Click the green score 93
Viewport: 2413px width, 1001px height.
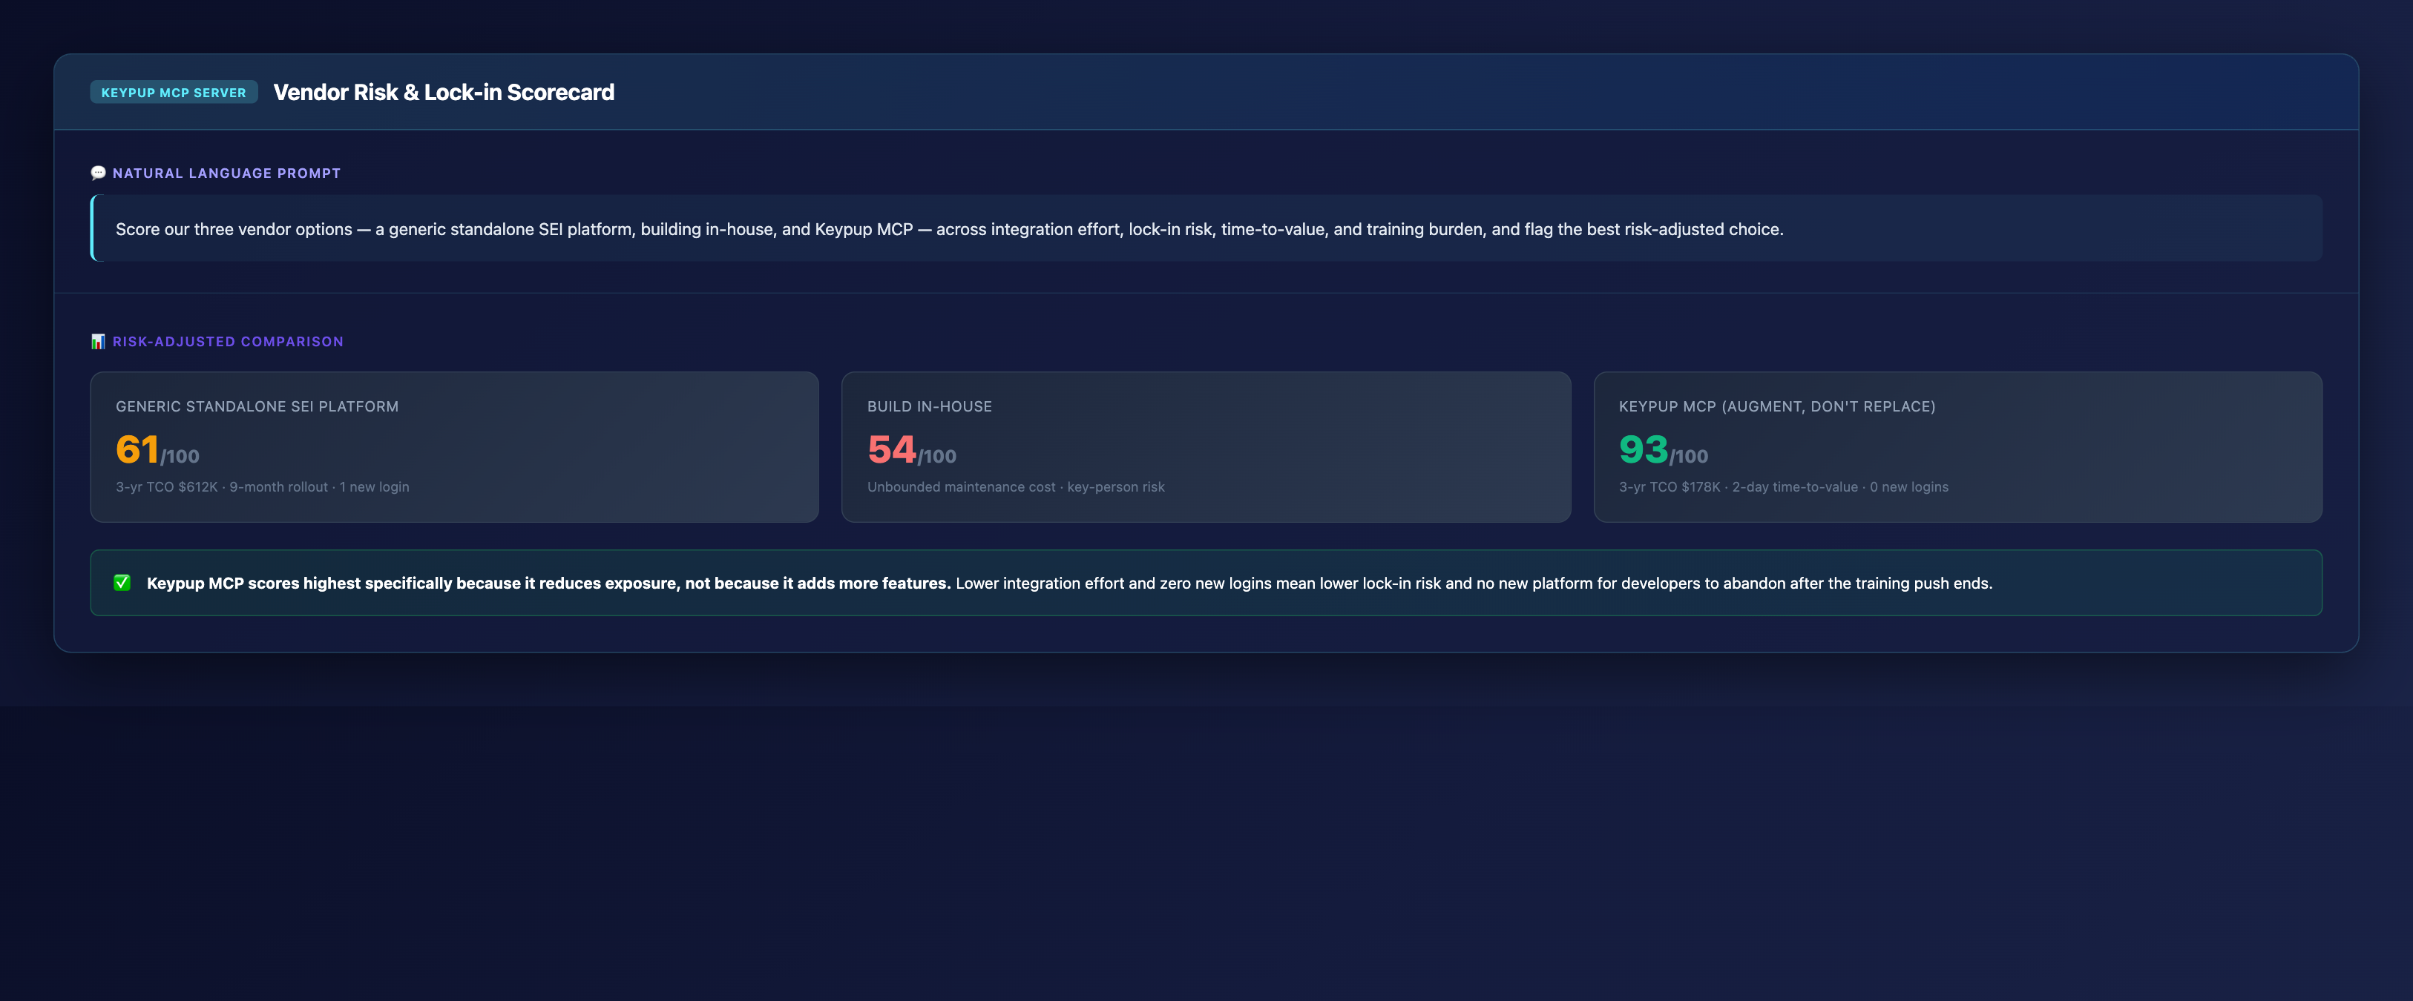tap(1643, 449)
